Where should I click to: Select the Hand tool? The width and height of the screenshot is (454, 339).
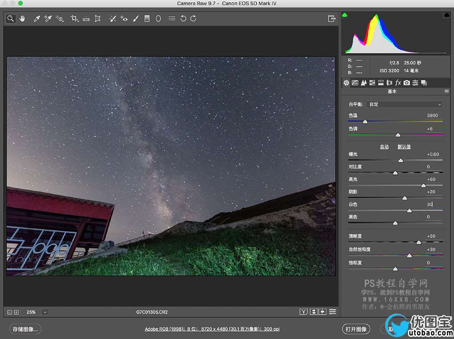(22, 19)
